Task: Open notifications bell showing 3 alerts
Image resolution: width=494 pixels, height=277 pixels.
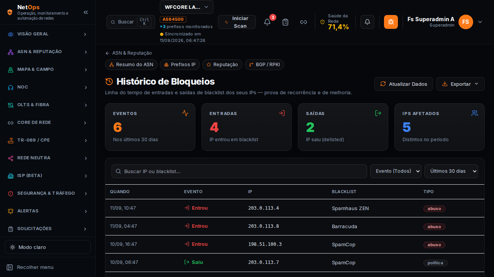Action: click(267, 22)
